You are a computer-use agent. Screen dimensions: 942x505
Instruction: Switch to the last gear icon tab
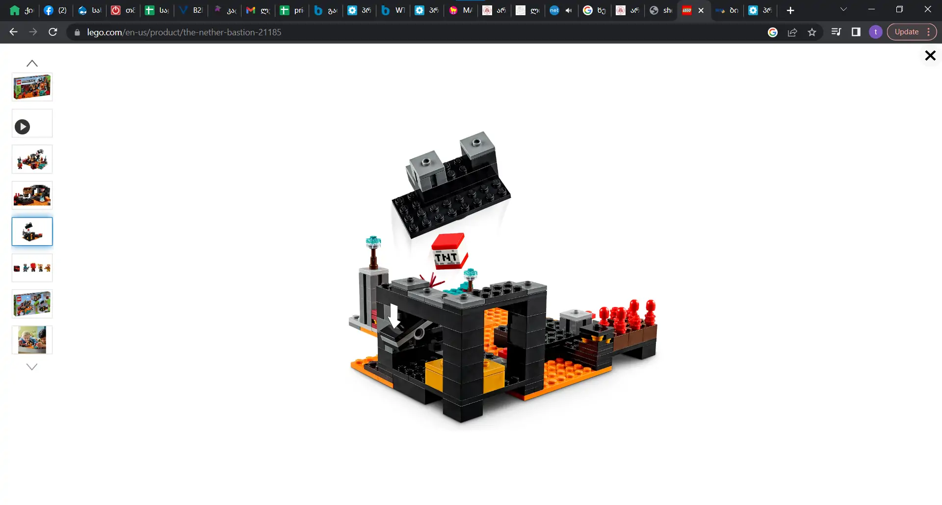point(760,10)
